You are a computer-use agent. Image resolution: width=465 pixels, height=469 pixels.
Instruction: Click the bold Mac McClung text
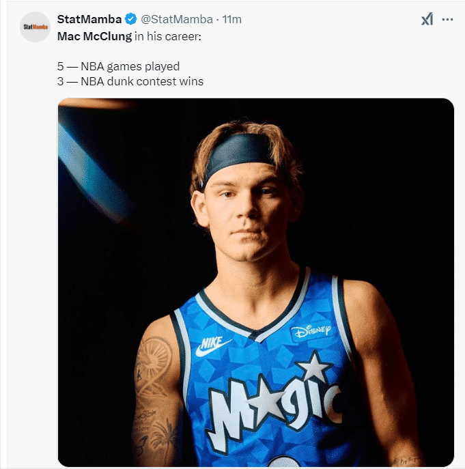94,35
